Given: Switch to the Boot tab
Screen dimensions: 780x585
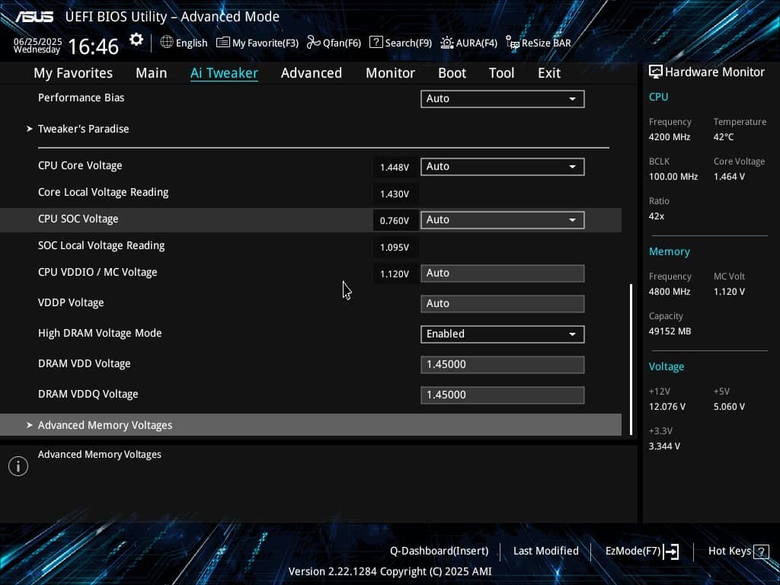Looking at the screenshot, I should point(452,73).
